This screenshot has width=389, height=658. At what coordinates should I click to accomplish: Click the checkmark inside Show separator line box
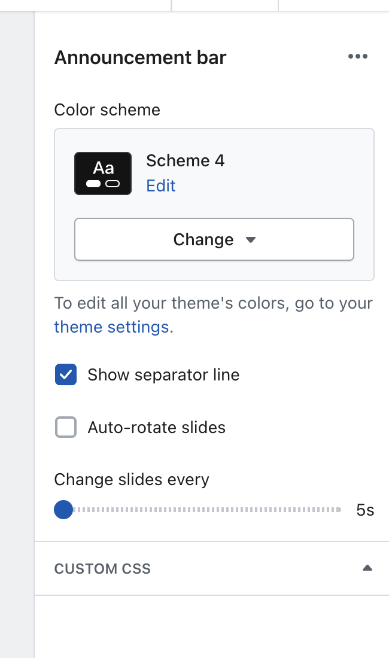[66, 374]
